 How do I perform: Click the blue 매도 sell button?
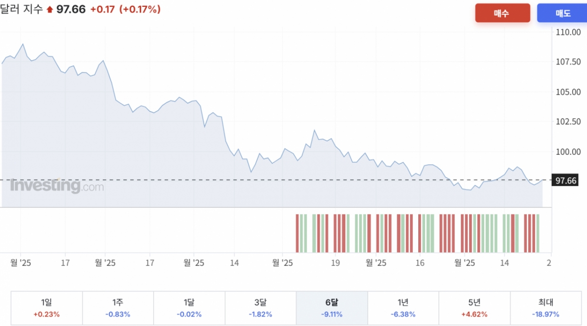[x=563, y=13]
